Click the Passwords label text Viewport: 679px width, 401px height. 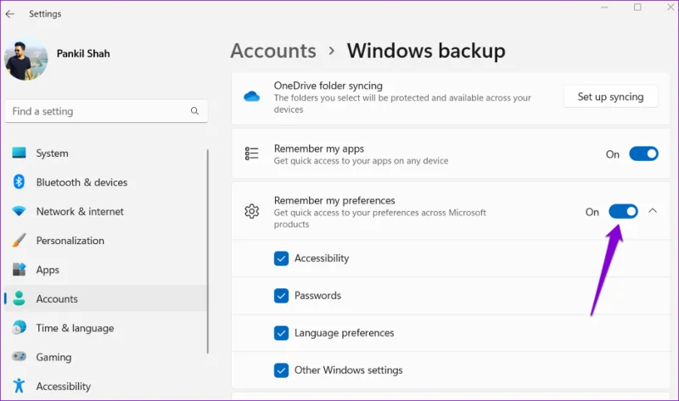(x=317, y=295)
